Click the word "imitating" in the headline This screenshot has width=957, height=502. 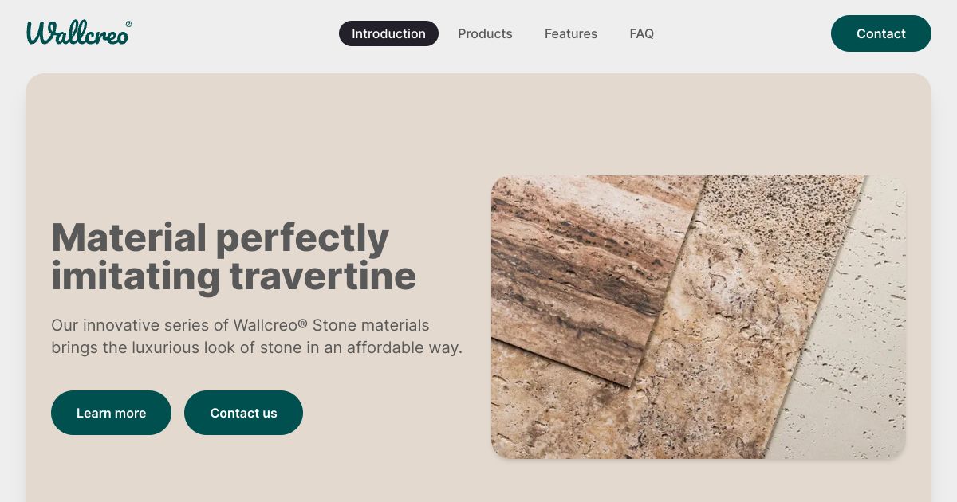[x=136, y=276]
